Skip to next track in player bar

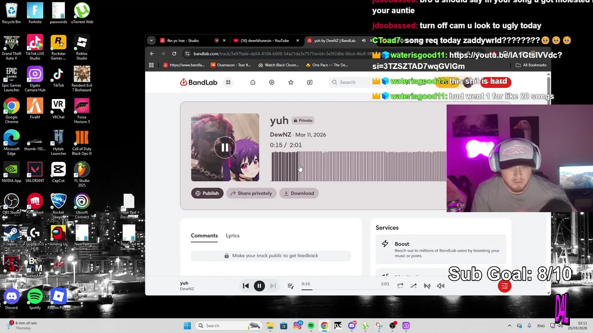tap(273, 286)
